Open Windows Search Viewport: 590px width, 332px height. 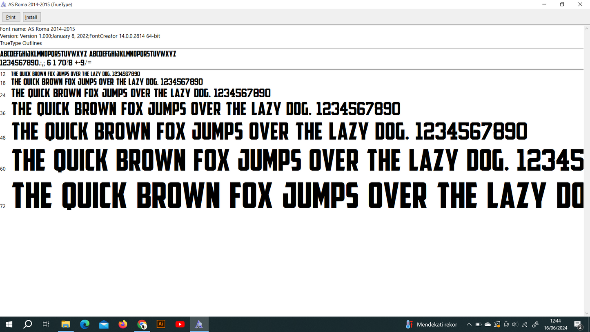27,324
